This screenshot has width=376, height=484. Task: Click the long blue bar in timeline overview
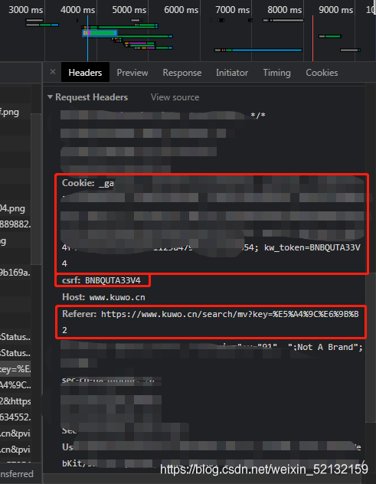point(266,50)
